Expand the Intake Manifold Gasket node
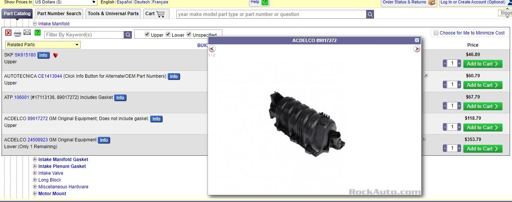Image resolution: width=512 pixels, height=202 pixels. click(35, 160)
